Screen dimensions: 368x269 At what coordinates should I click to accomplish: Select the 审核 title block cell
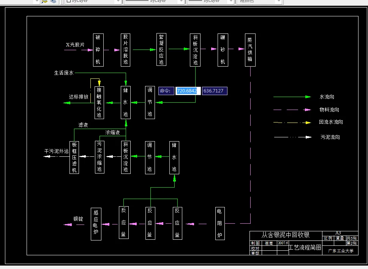point(255,253)
